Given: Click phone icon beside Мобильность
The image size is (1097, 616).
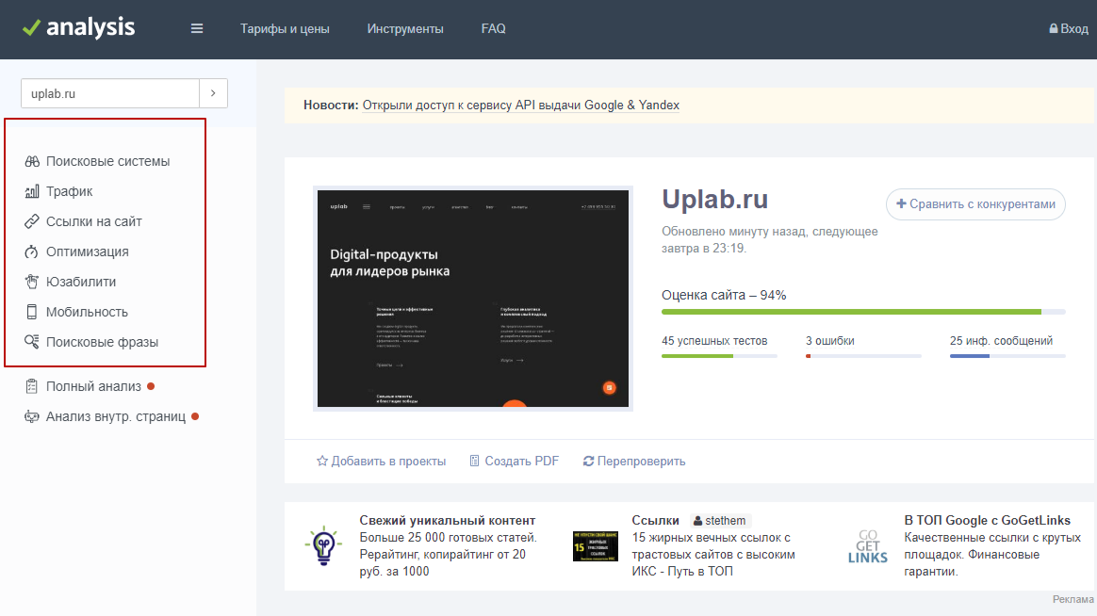Looking at the screenshot, I should coord(31,312).
